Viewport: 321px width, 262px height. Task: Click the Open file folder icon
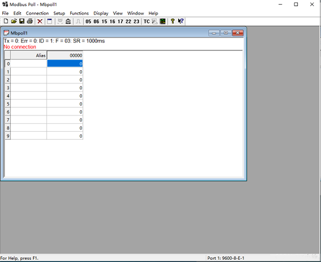[x=14, y=21]
